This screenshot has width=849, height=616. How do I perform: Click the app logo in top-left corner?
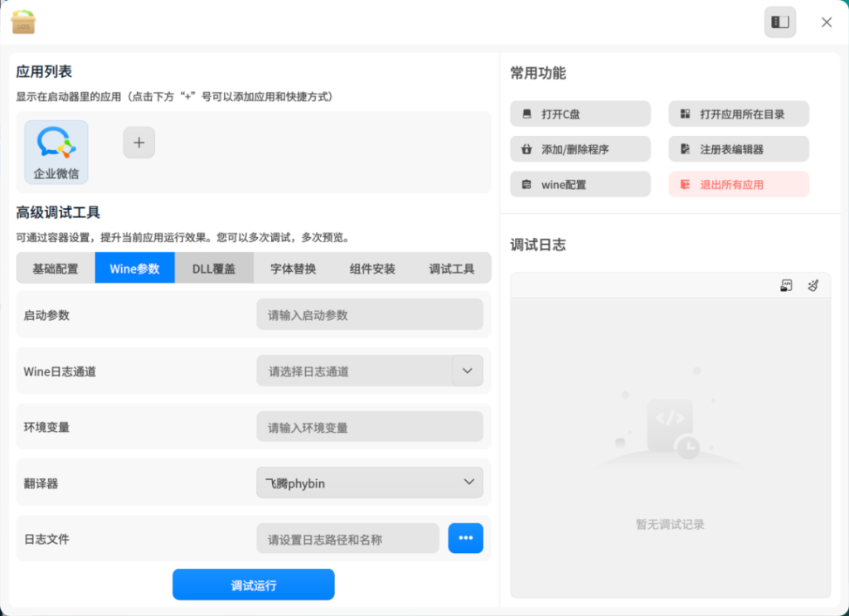coord(23,22)
